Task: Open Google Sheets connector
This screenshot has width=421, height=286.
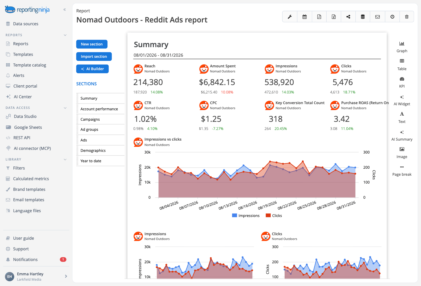Action: pos(28,127)
